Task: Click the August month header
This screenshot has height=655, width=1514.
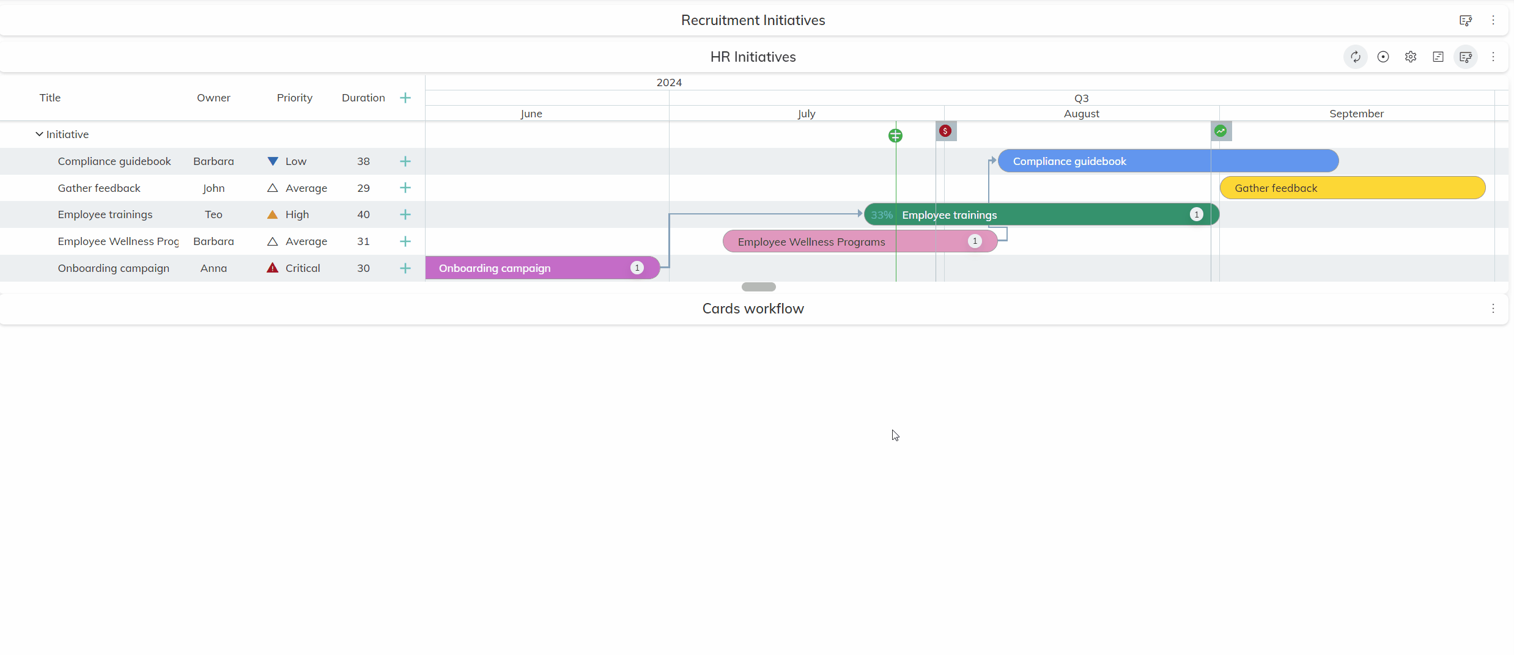Action: [1082, 114]
